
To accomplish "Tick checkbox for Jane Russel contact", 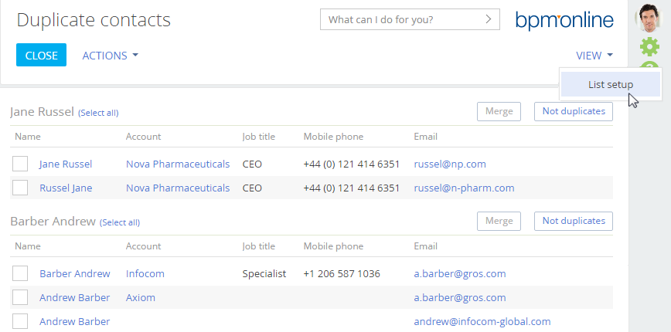I will [21, 164].
